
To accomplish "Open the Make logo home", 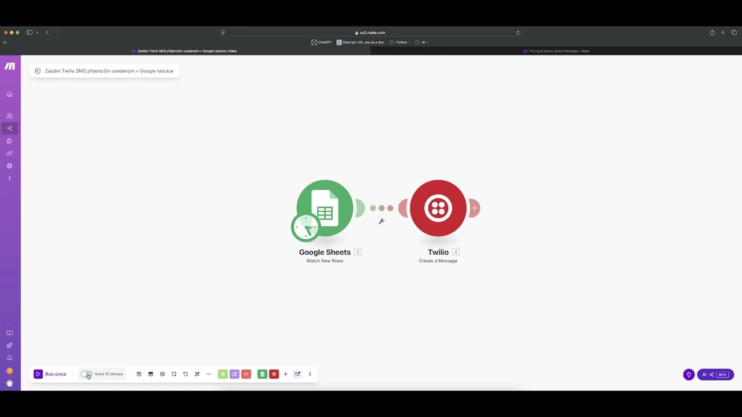I will [10, 66].
